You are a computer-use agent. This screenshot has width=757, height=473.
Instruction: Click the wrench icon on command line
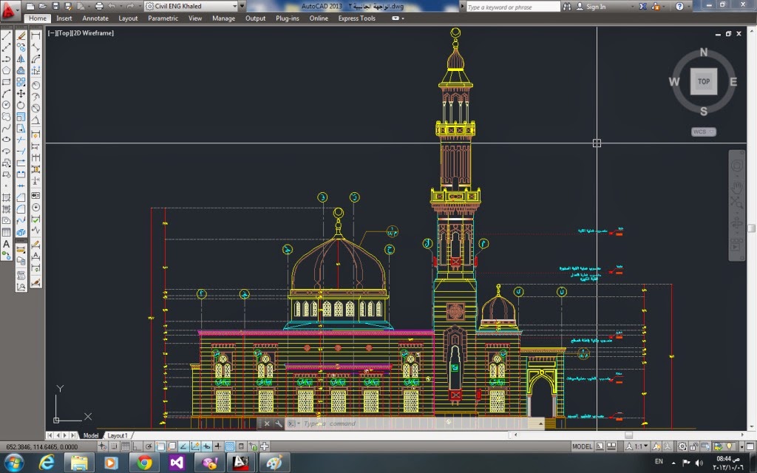tap(278, 423)
